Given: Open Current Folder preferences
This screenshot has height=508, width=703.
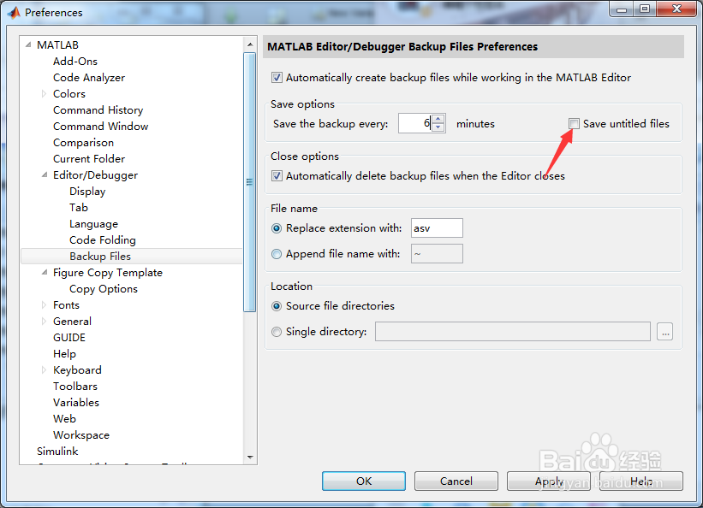Looking at the screenshot, I should pos(89,158).
